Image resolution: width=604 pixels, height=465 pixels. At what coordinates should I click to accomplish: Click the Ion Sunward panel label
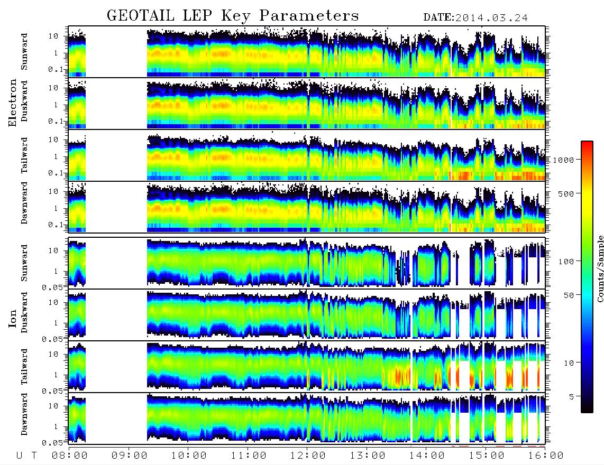tap(24, 263)
